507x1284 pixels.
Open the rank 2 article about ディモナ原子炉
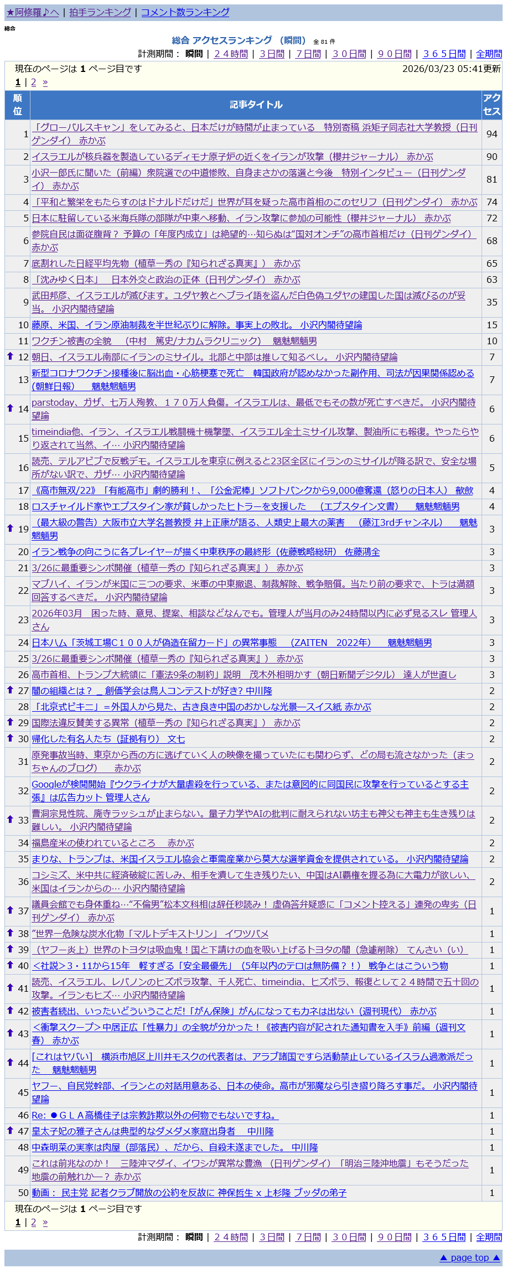click(x=232, y=157)
